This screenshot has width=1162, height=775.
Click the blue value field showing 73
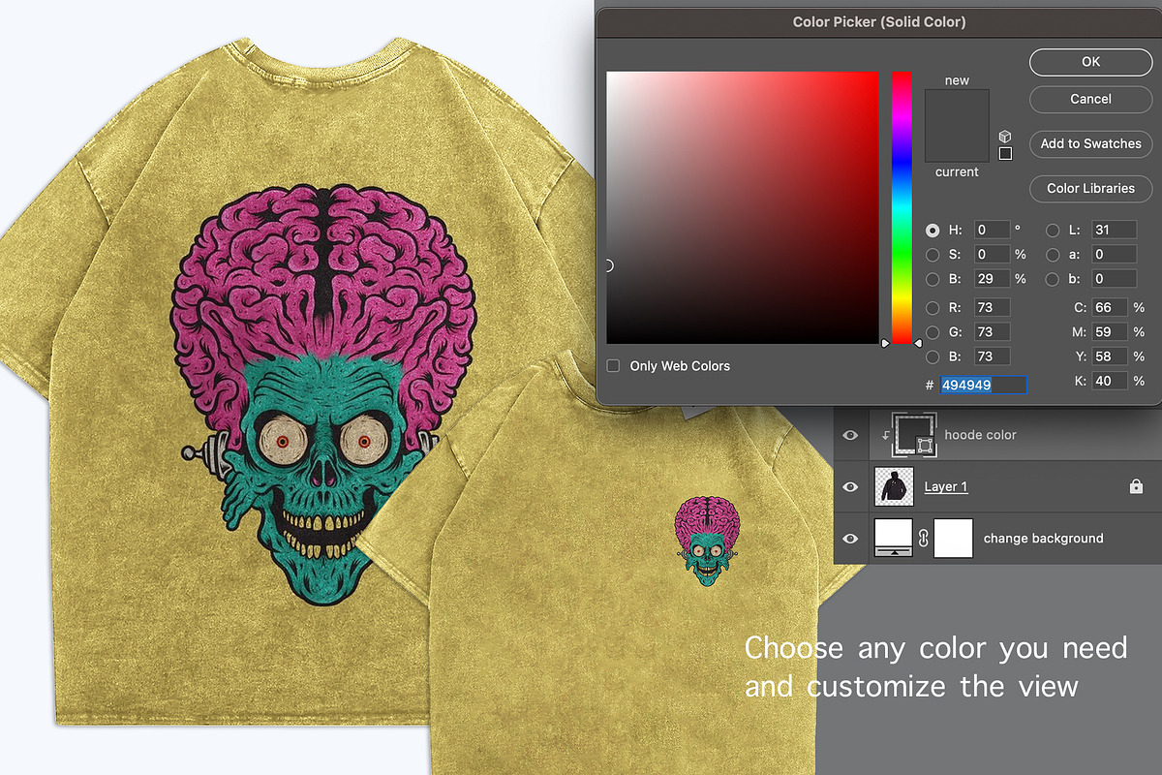pos(992,356)
